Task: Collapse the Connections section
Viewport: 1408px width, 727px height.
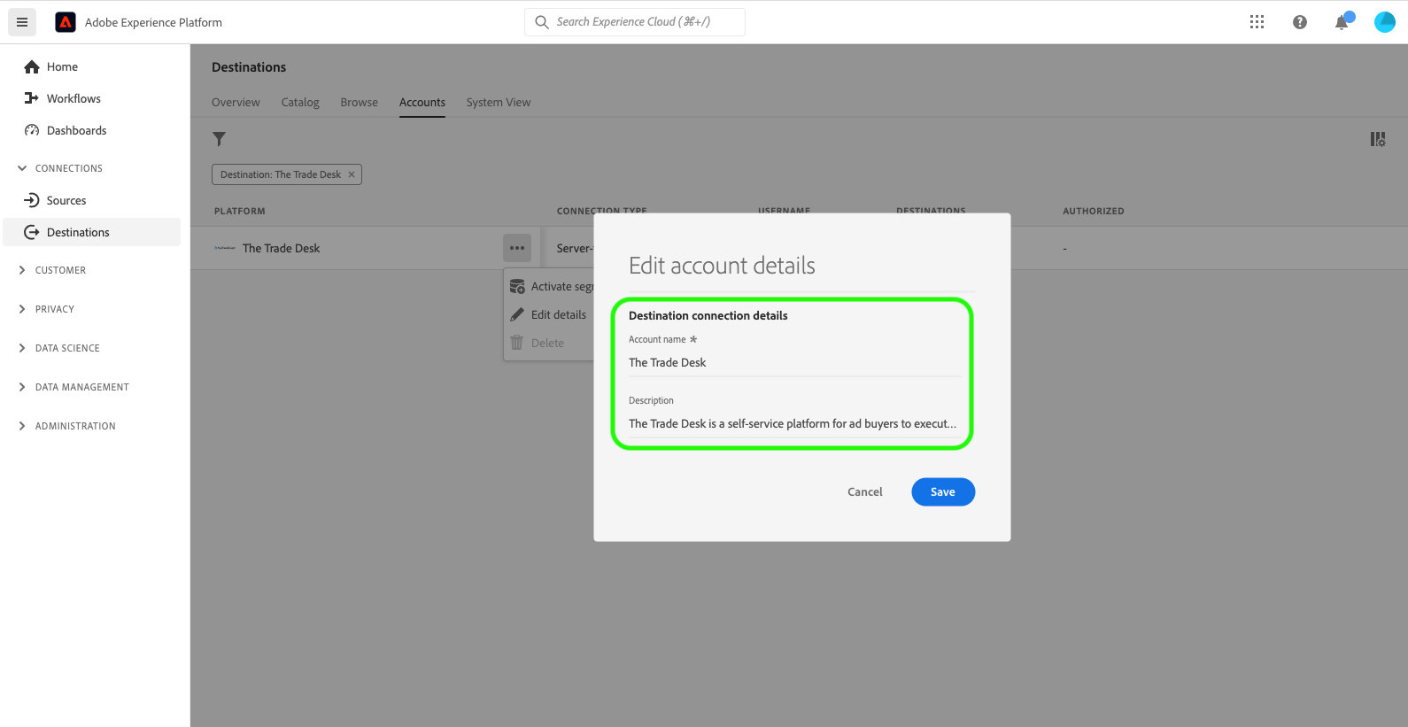Action: pyautogui.click(x=22, y=168)
